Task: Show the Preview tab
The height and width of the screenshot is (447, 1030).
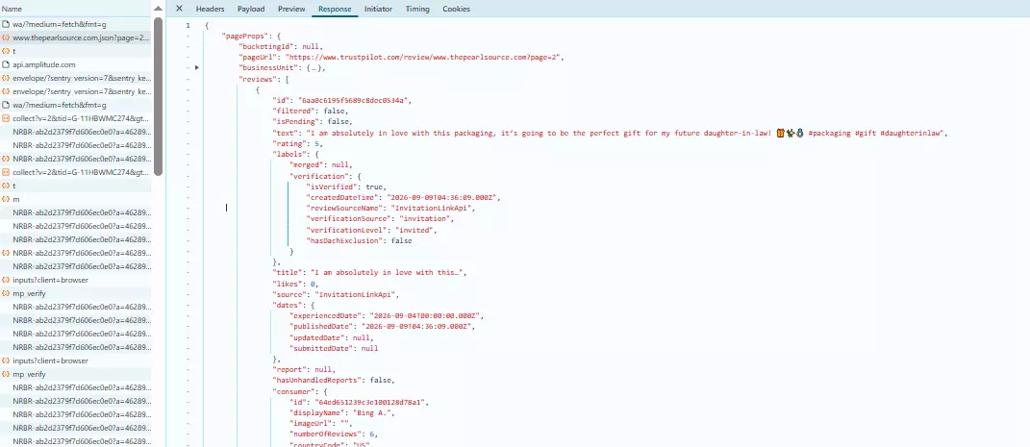Action: 291,10
